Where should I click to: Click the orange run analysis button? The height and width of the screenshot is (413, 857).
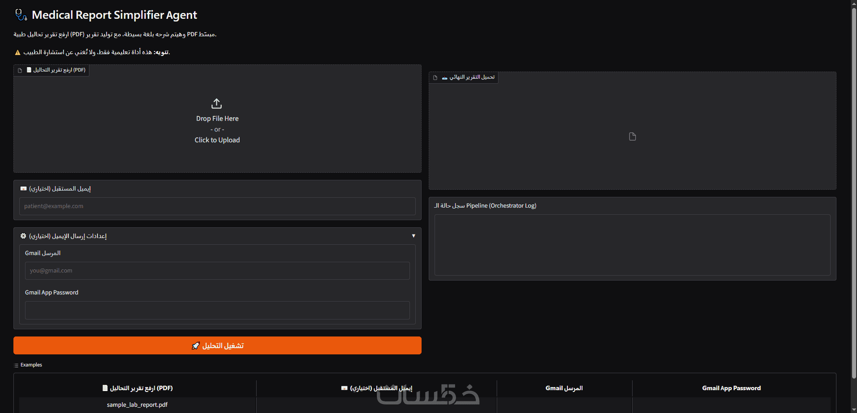point(217,345)
